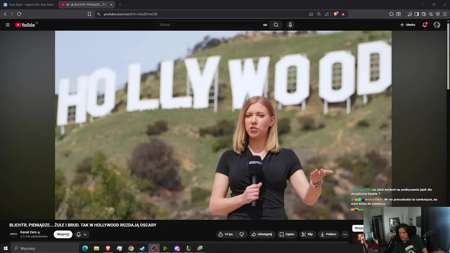Share this page via the address bar share icon
The width and height of the screenshot is (450, 253).
point(327,14)
